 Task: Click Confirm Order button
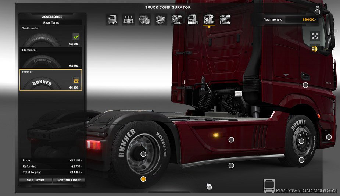click(68, 180)
